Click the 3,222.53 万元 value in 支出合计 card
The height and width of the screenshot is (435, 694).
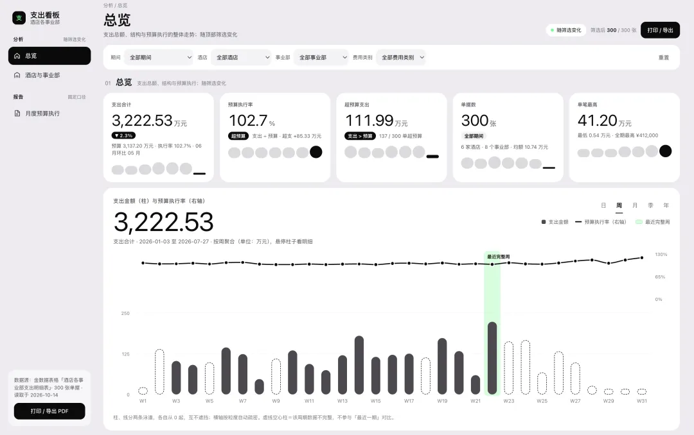tap(149, 120)
